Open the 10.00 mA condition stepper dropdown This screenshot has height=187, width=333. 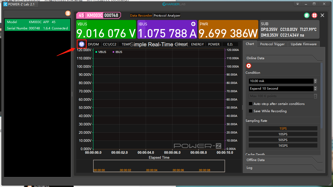coord(315,81)
